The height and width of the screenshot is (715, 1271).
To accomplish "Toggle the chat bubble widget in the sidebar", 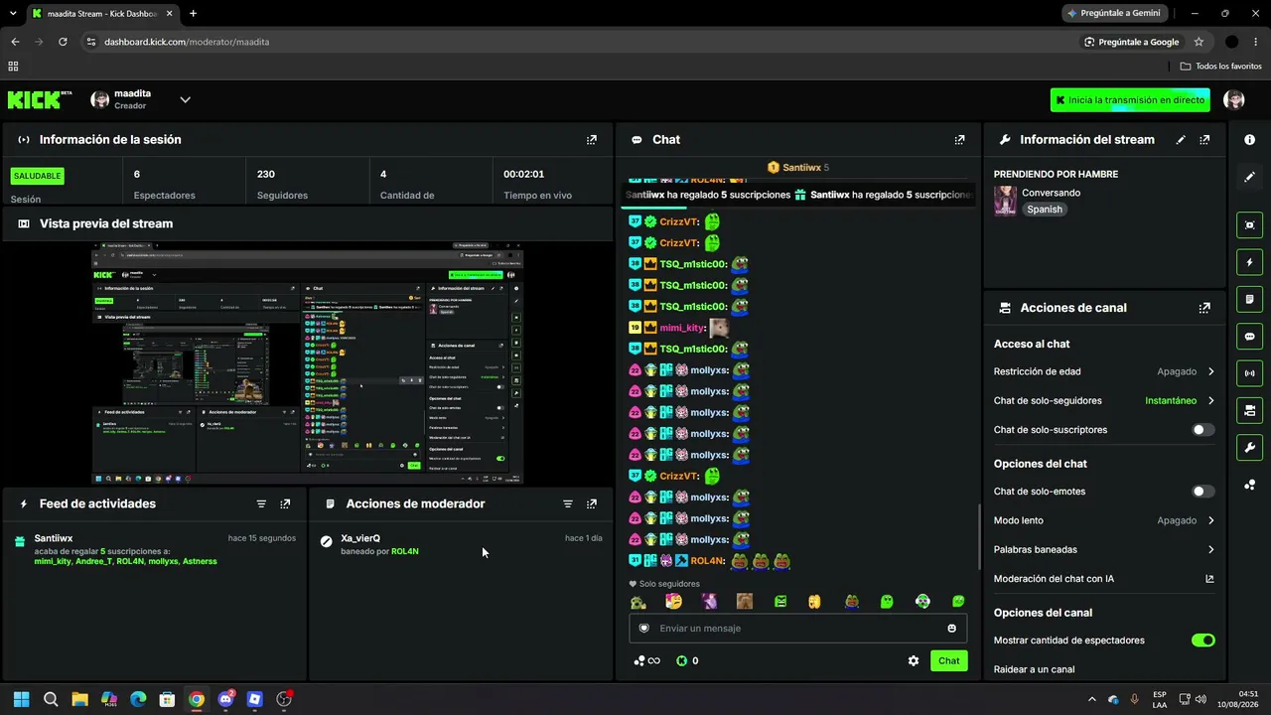I will click(1249, 337).
